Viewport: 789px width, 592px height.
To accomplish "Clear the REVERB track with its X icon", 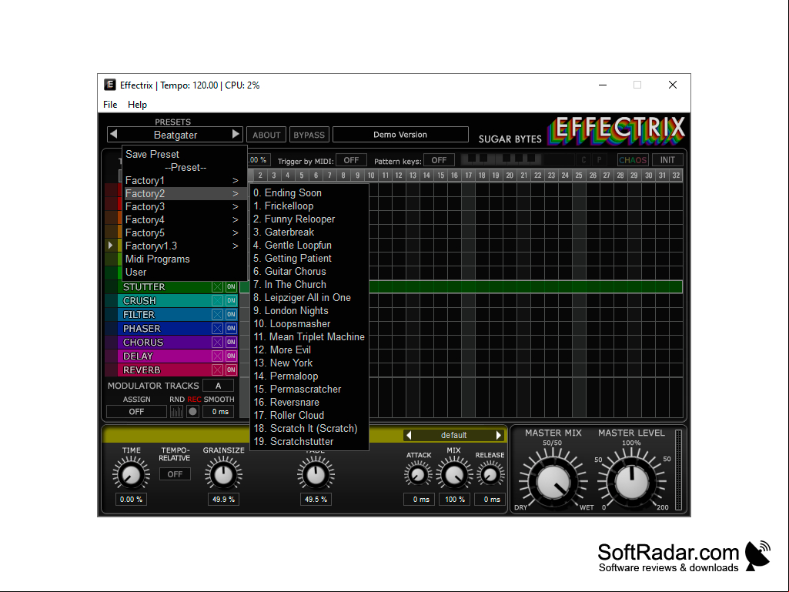I will click(217, 370).
